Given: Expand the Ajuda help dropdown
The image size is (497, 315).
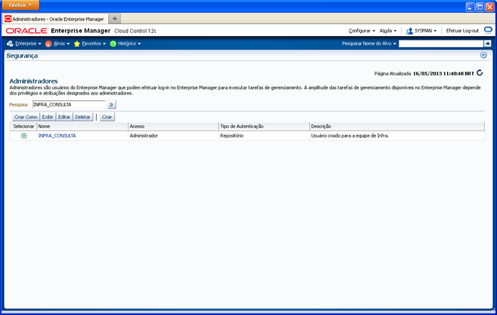Looking at the screenshot, I should coord(388,30).
